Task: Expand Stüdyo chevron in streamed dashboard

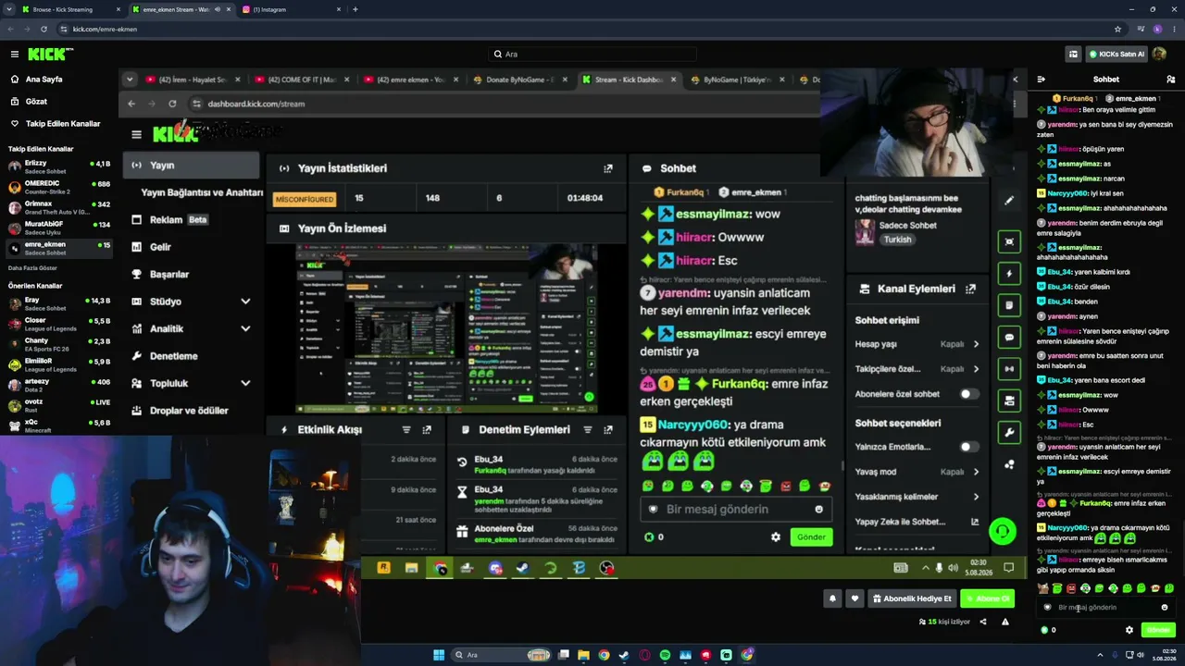Action: [245, 302]
